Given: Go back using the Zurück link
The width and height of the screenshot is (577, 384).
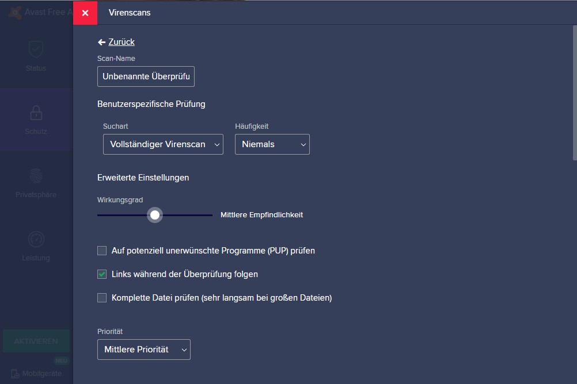Looking at the screenshot, I should pos(122,42).
